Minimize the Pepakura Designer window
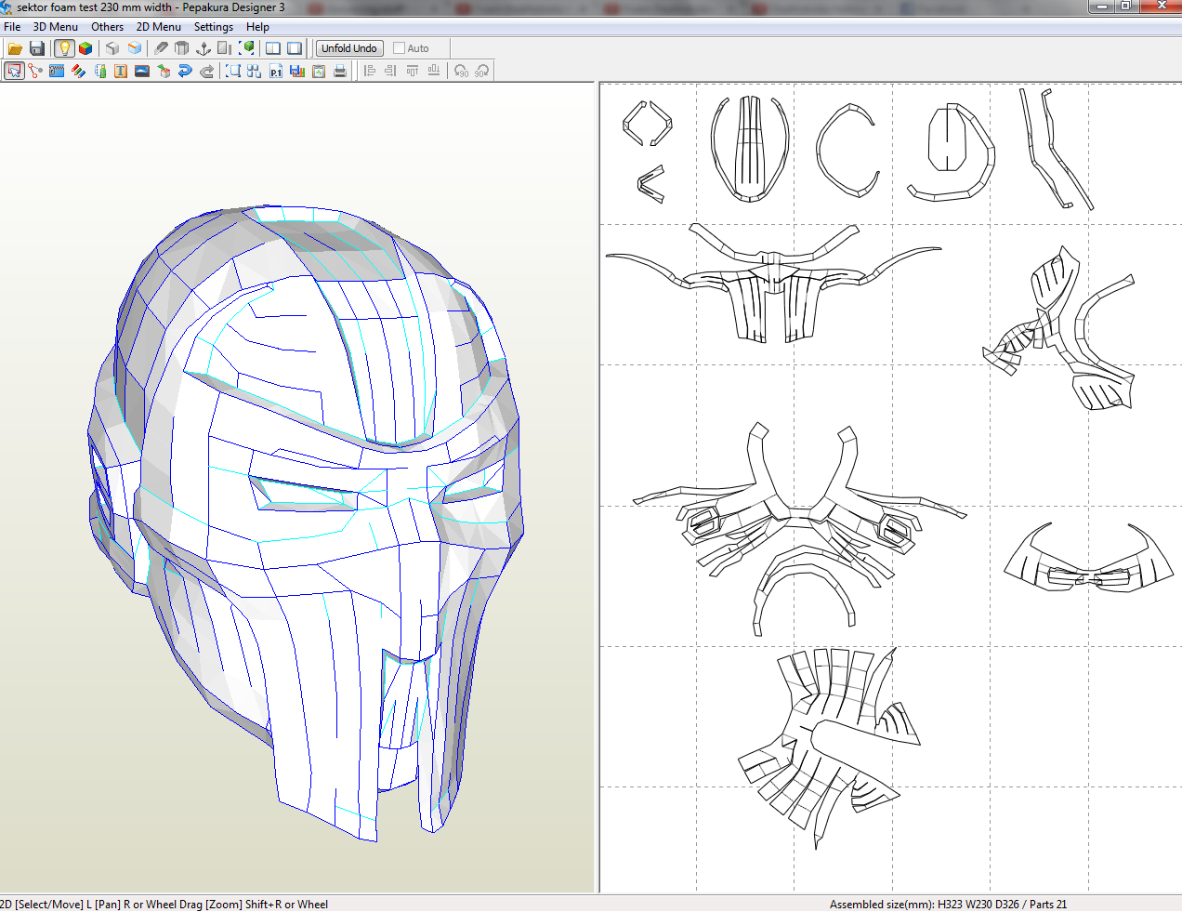Image resolution: width=1182 pixels, height=912 pixels. tap(1101, 7)
